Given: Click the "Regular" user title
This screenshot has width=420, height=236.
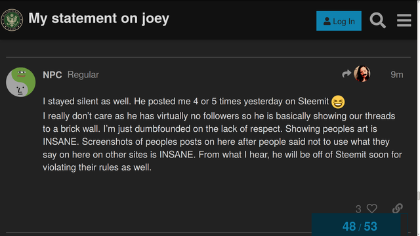Looking at the screenshot, I should 83,75.
